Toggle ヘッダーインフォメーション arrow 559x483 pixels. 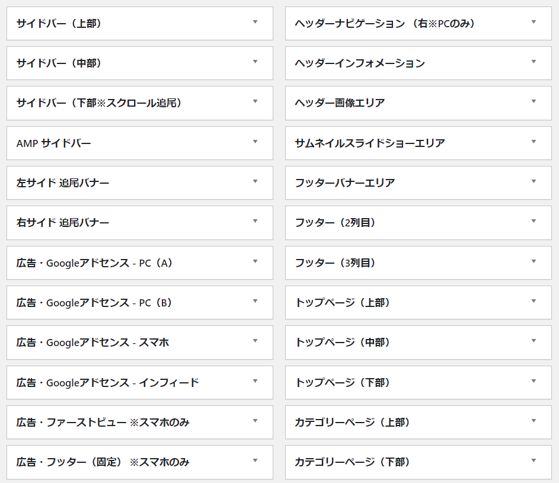tap(534, 62)
